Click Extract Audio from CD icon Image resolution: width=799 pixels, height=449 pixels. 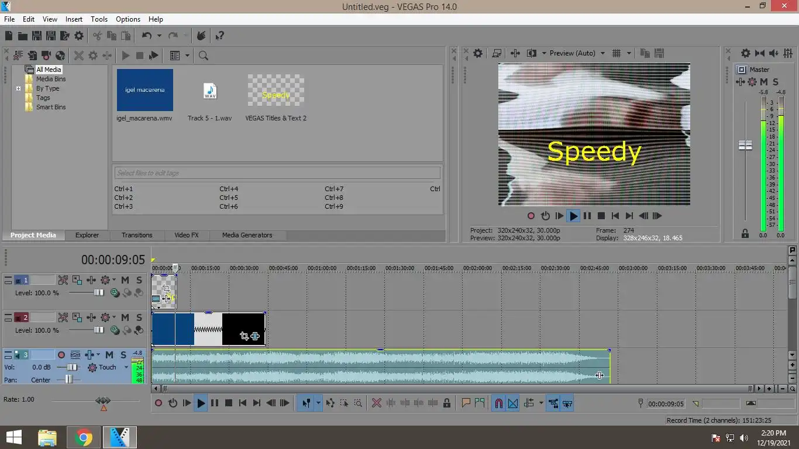(x=60, y=56)
